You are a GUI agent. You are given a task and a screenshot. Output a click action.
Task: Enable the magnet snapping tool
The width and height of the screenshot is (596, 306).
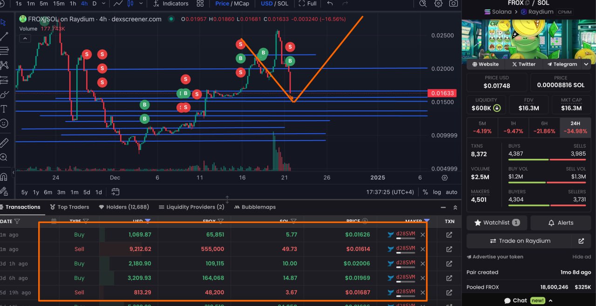point(4,177)
